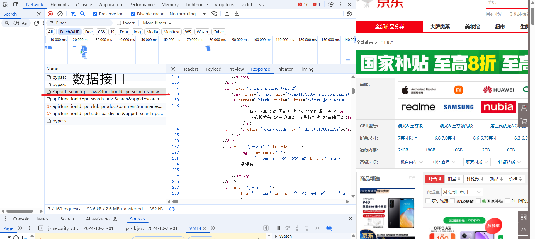535x239 pixels.
Task: Toggle the network filter funnel icon
Action: (73, 14)
